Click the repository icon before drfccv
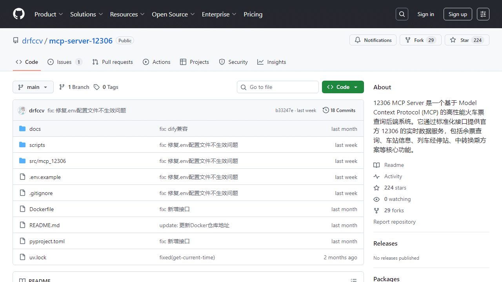This screenshot has width=502, height=282. coord(16,41)
